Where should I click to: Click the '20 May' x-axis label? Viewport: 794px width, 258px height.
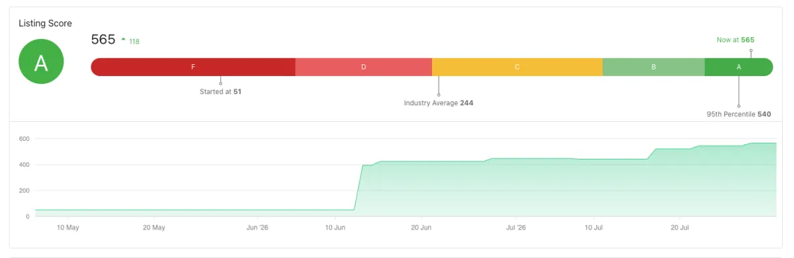coord(154,228)
